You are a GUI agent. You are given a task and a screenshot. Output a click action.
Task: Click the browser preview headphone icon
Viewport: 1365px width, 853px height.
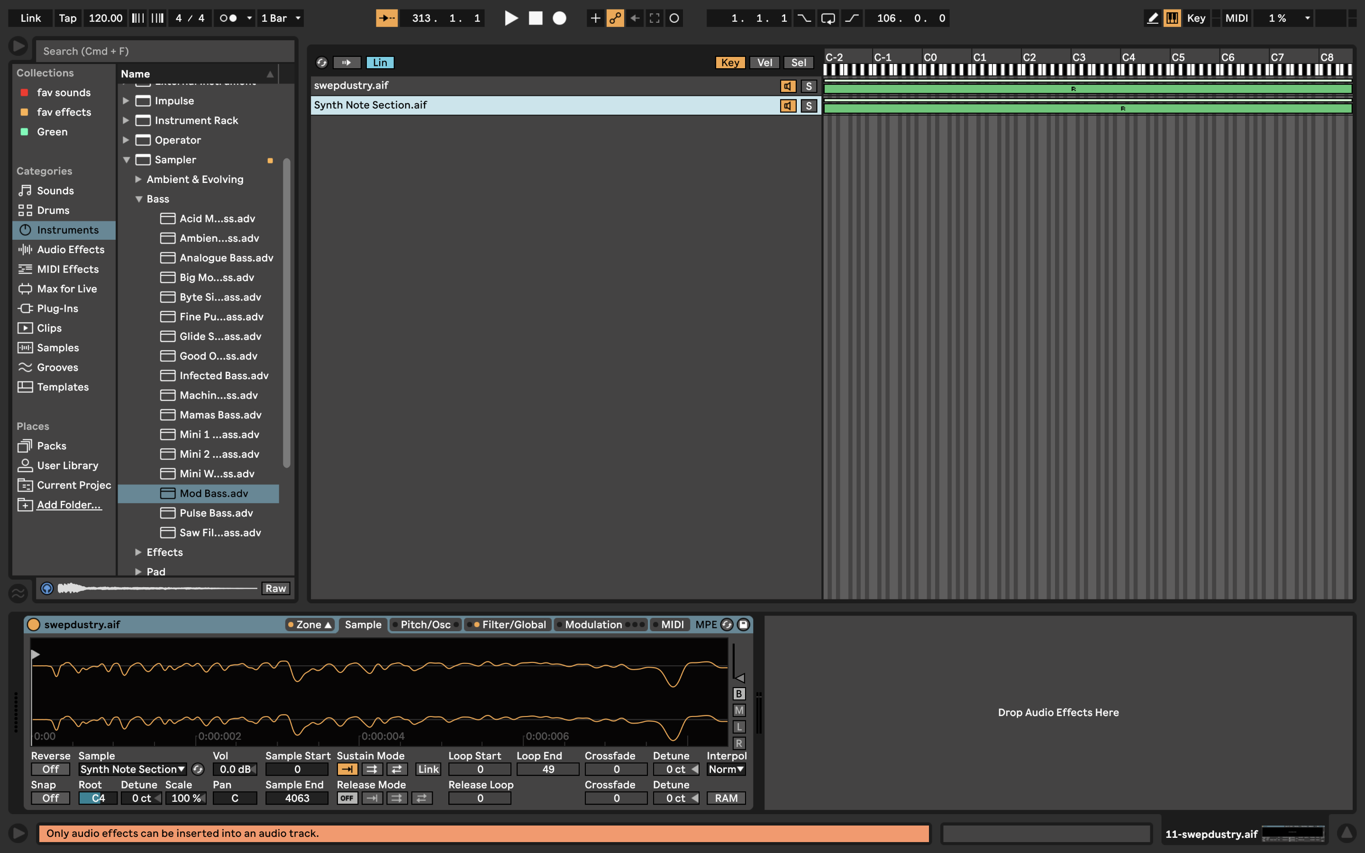pyautogui.click(x=47, y=589)
